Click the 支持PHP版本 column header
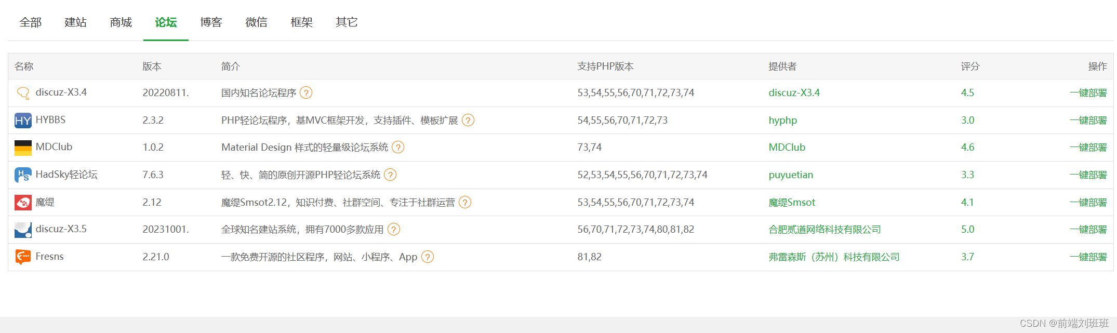1117x333 pixels. 605,66
